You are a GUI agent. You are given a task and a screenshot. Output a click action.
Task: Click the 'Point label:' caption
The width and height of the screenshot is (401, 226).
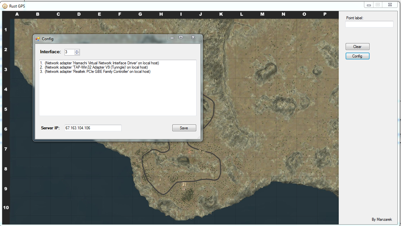[355, 18]
